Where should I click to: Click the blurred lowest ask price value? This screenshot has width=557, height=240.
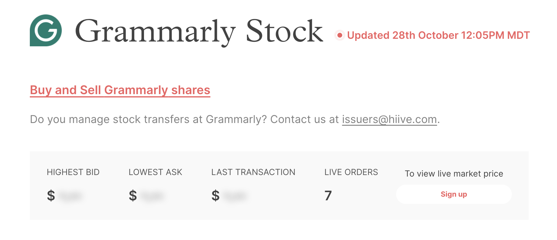coord(152,196)
